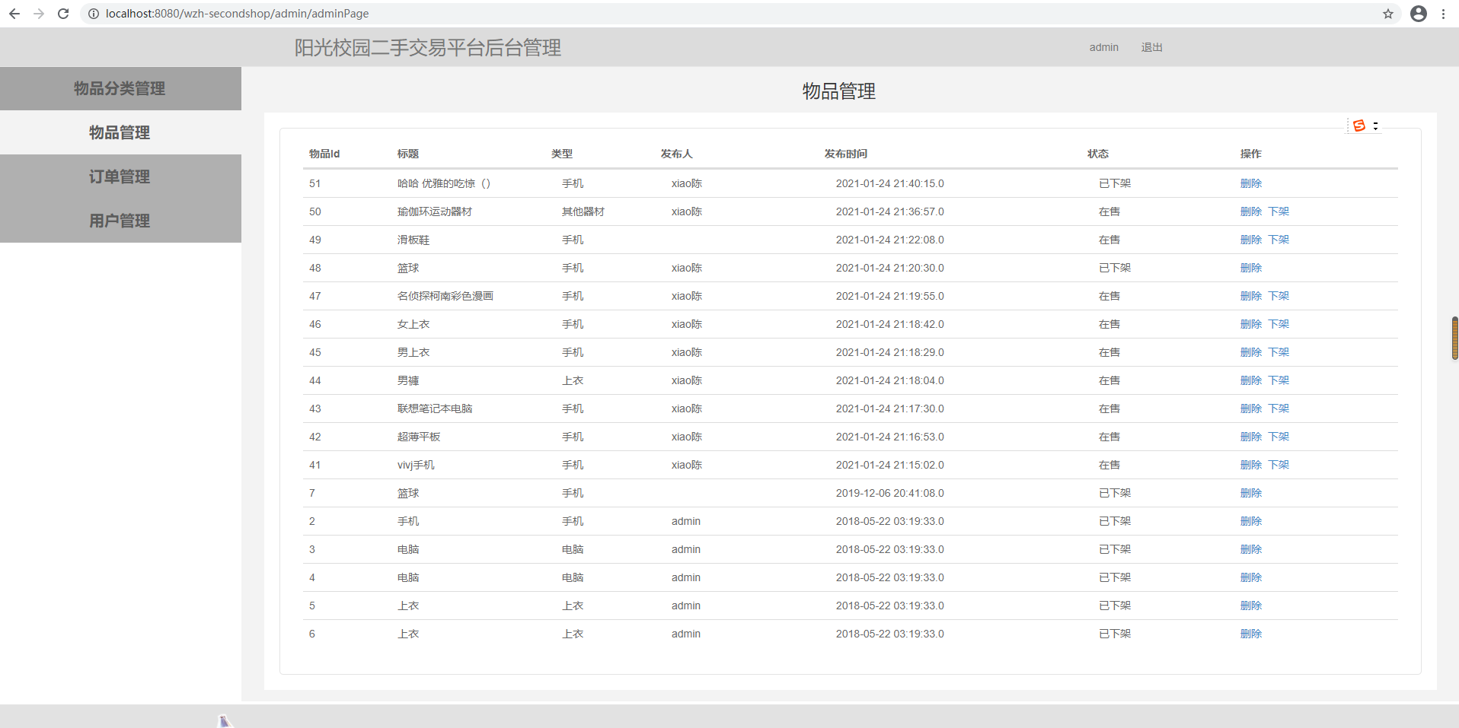Click the 发布时间 column header

point(846,154)
